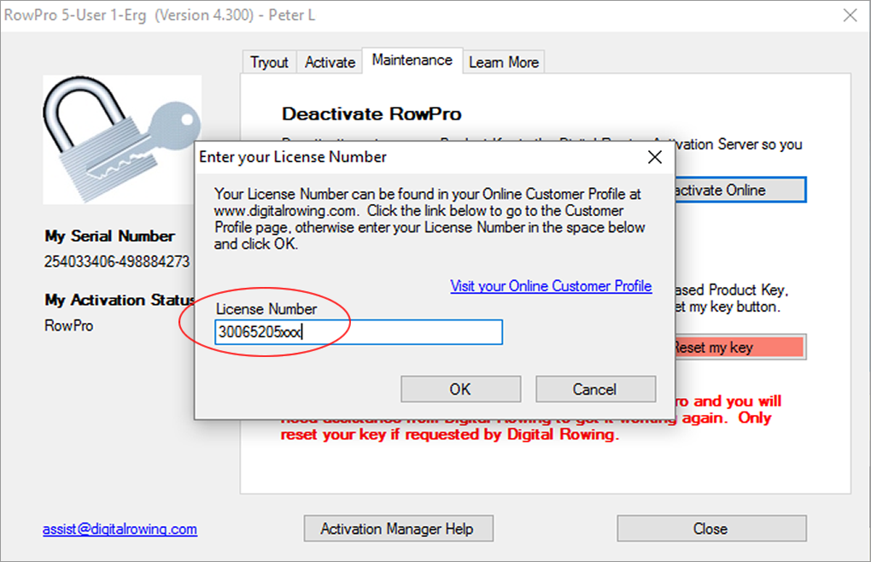Open the Activate tab
The width and height of the screenshot is (871, 562).
pyautogui.click(x=330, y=62)
